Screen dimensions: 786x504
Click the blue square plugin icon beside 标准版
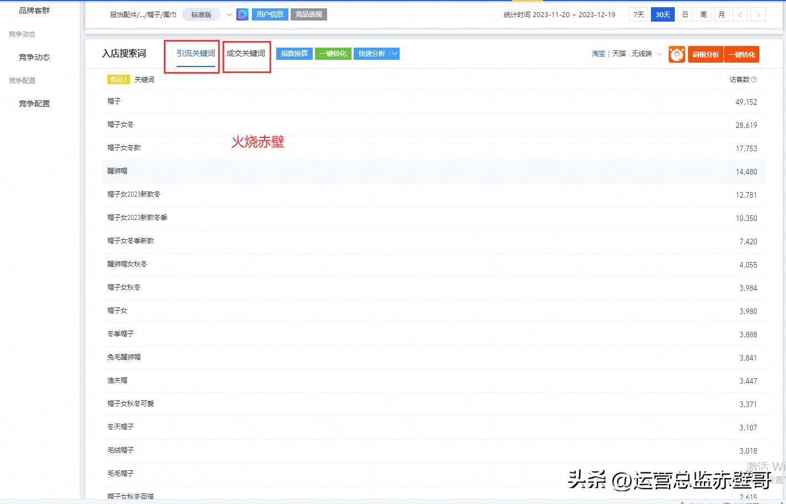coord(242,14)
